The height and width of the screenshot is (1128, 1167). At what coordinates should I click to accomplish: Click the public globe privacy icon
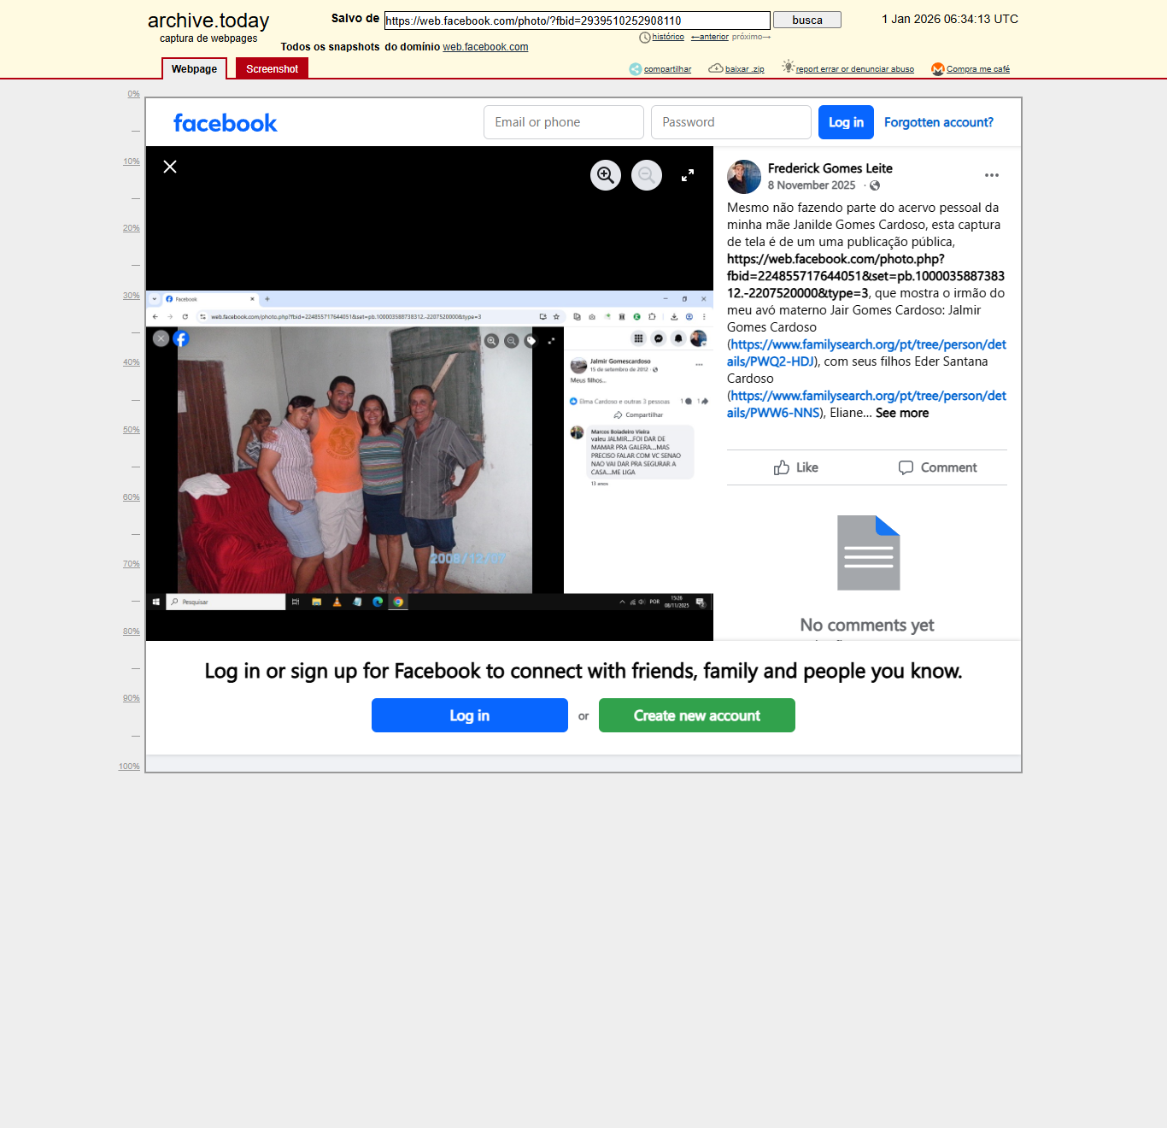875,185
